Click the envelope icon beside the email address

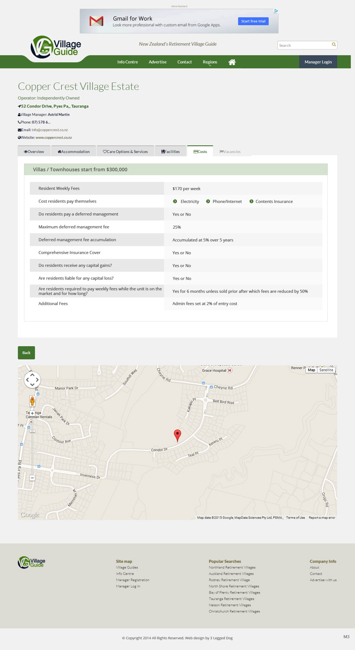20,130
